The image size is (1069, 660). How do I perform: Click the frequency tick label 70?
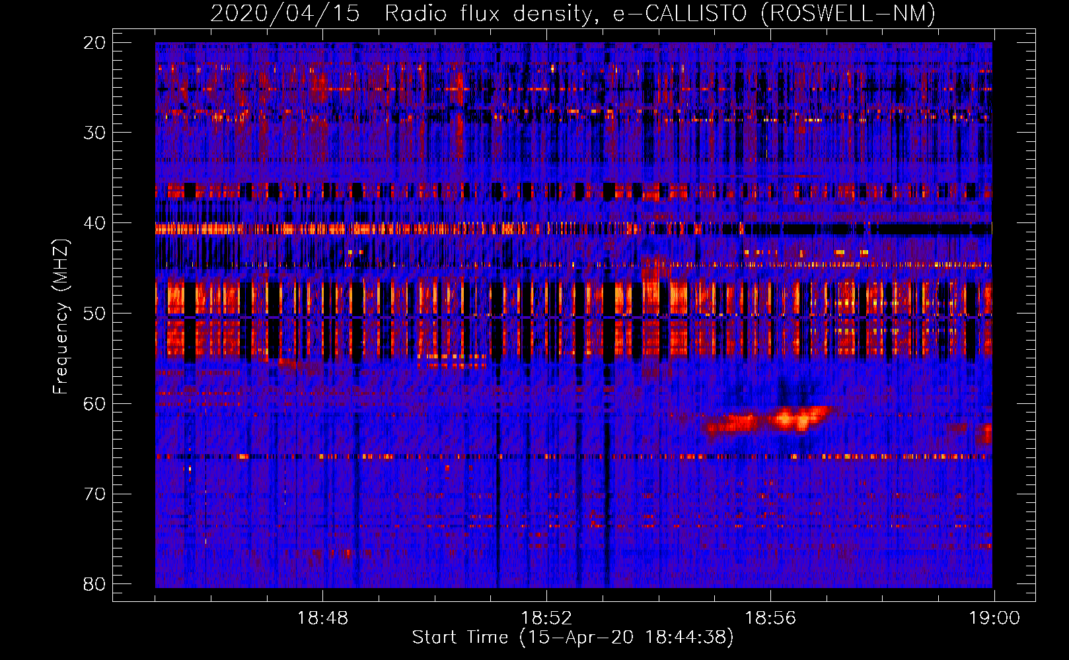(94, 494)
